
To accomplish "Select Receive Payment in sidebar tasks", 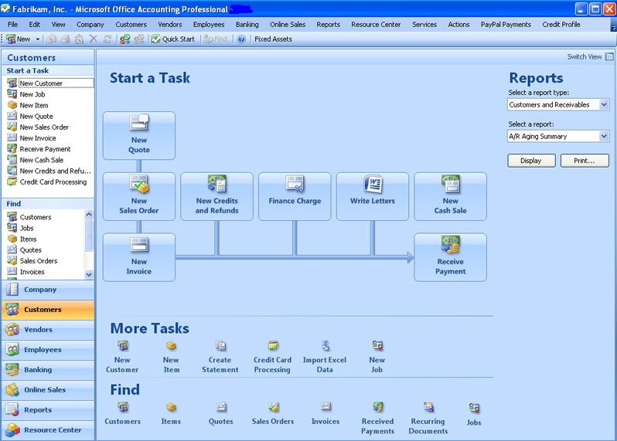I will (x=39, y=149).
